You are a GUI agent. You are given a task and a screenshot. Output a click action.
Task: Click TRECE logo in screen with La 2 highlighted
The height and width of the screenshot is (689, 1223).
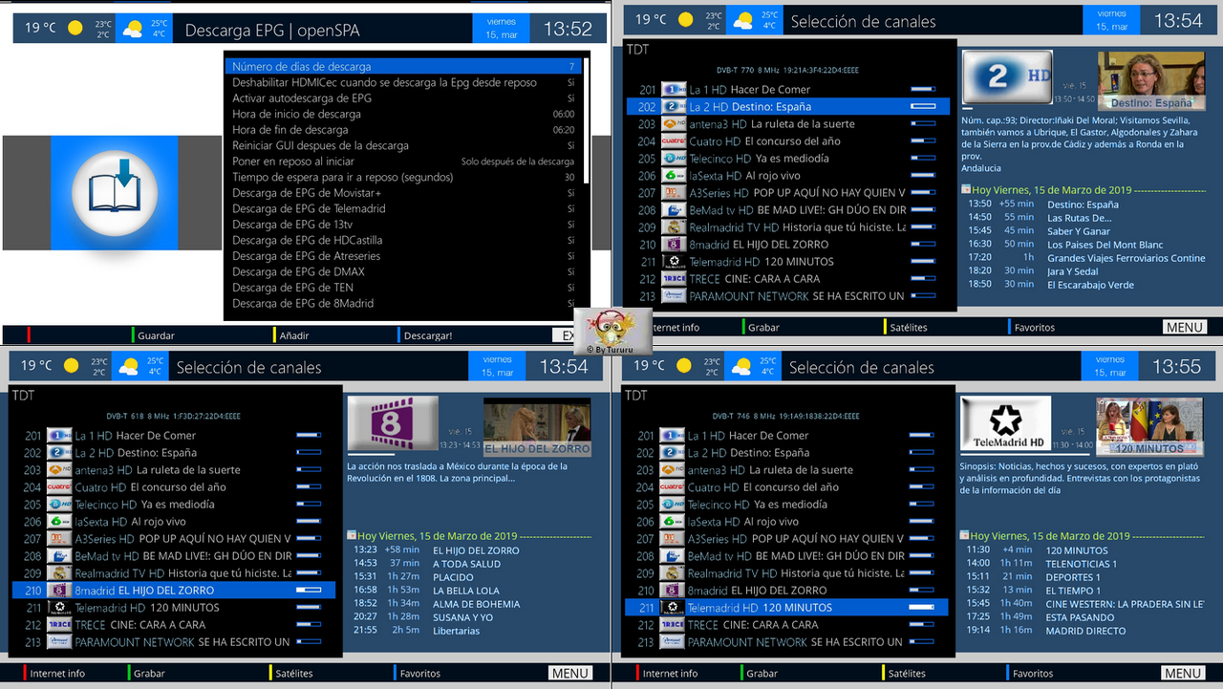click(674, 279)
